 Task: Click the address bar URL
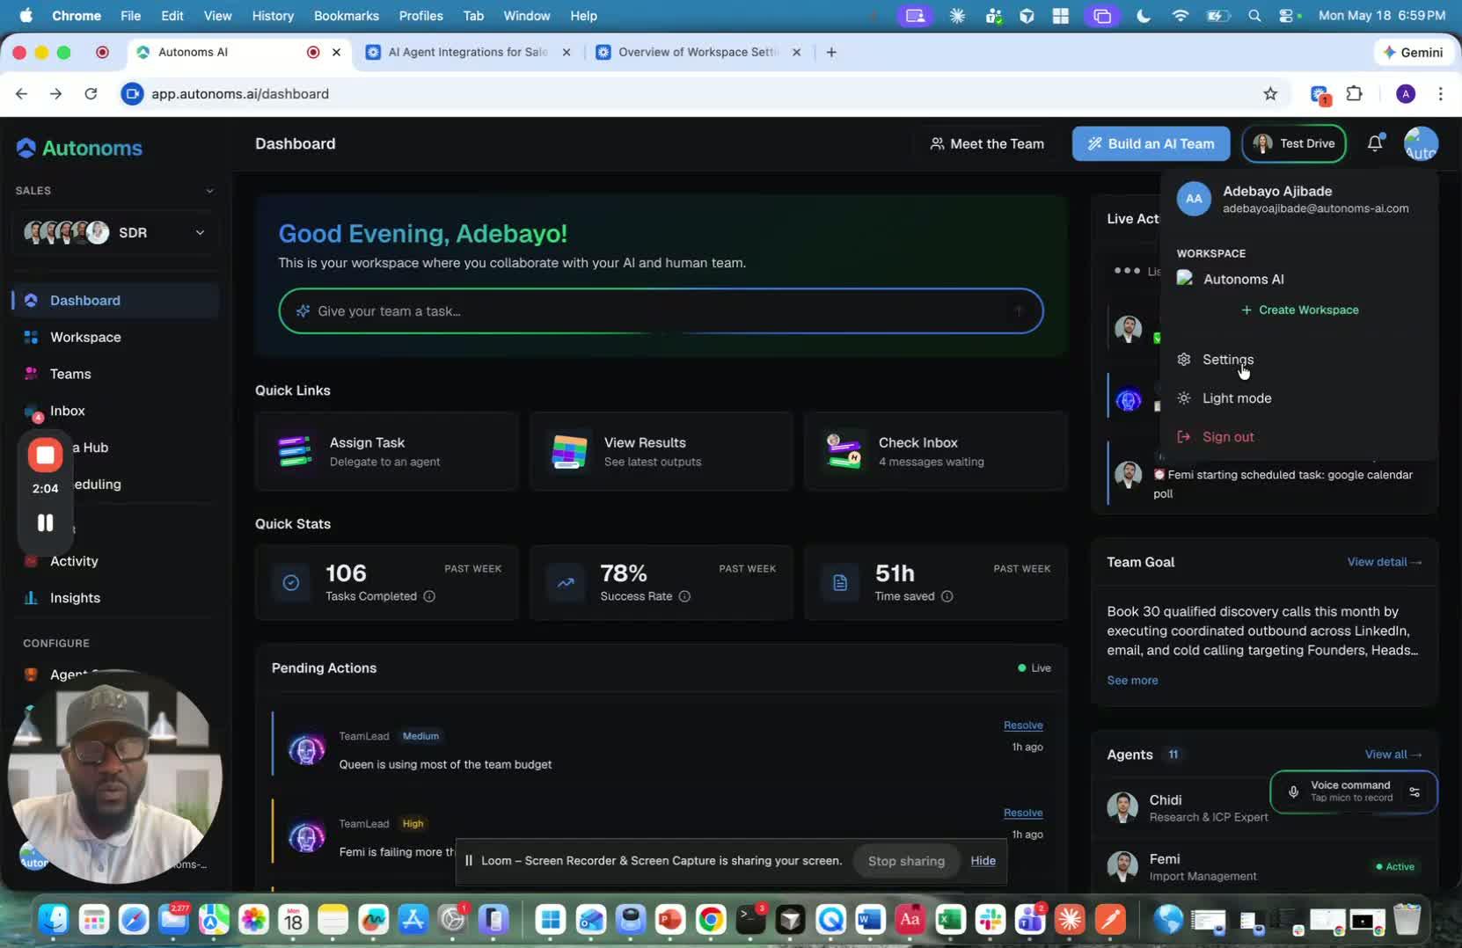[x=240, y=93]
